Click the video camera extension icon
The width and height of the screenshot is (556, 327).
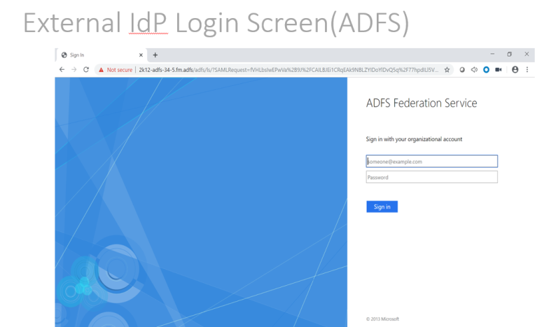pyautogui.click(x=498, y=70)
